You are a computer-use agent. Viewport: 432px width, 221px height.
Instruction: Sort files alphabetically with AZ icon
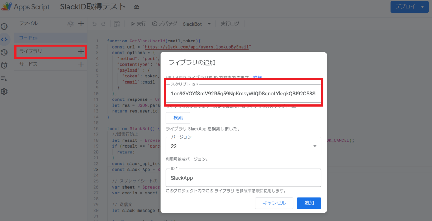[71, 24]
